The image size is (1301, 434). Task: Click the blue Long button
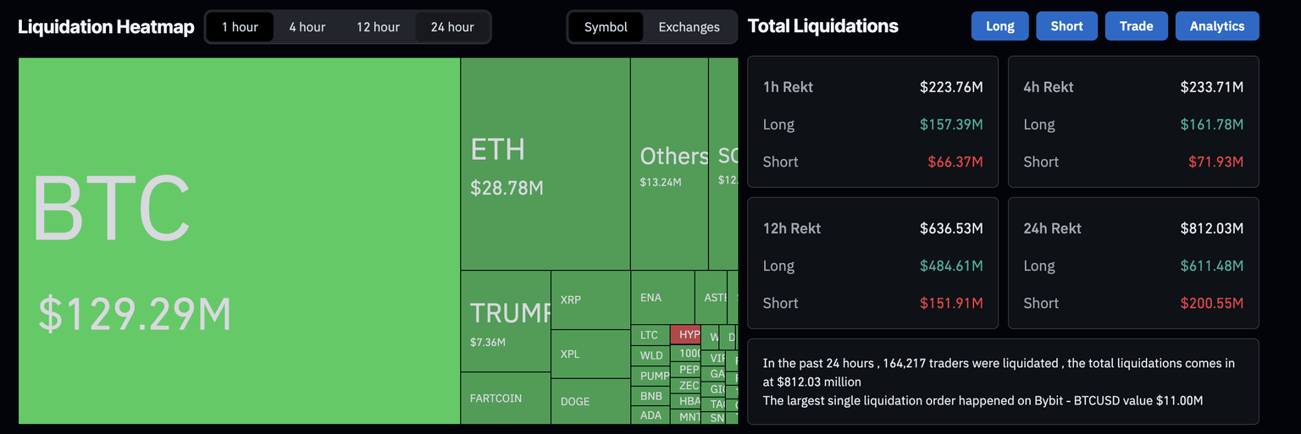pos(999,26)
